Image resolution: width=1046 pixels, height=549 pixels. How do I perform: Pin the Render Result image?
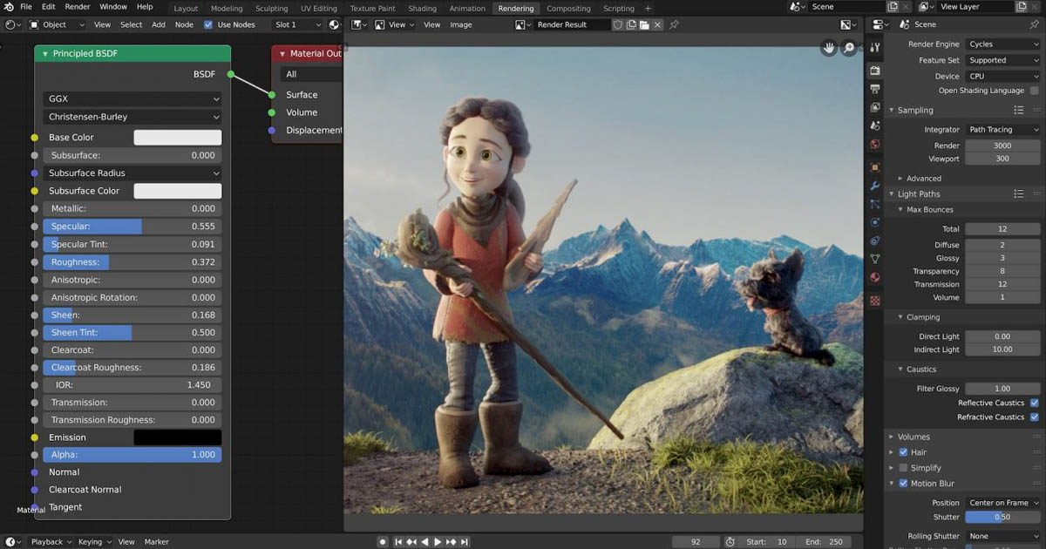point(674,24)
